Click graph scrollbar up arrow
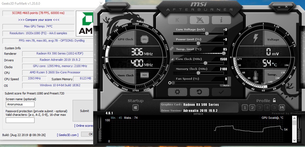 point(294,118)
